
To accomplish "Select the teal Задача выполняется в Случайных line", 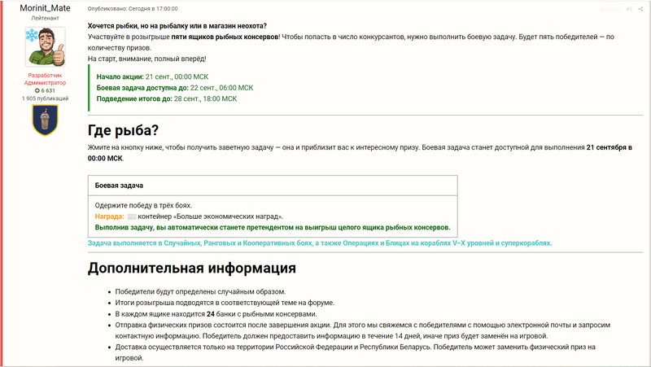I will pyautogui.click(x=320, y=243).
